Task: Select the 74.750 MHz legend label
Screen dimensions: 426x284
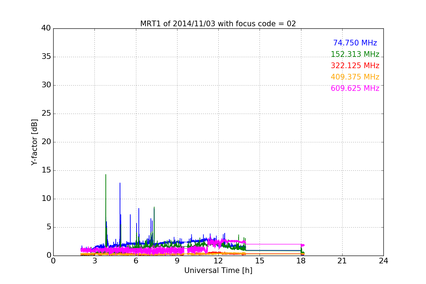Action: point(355,43)
